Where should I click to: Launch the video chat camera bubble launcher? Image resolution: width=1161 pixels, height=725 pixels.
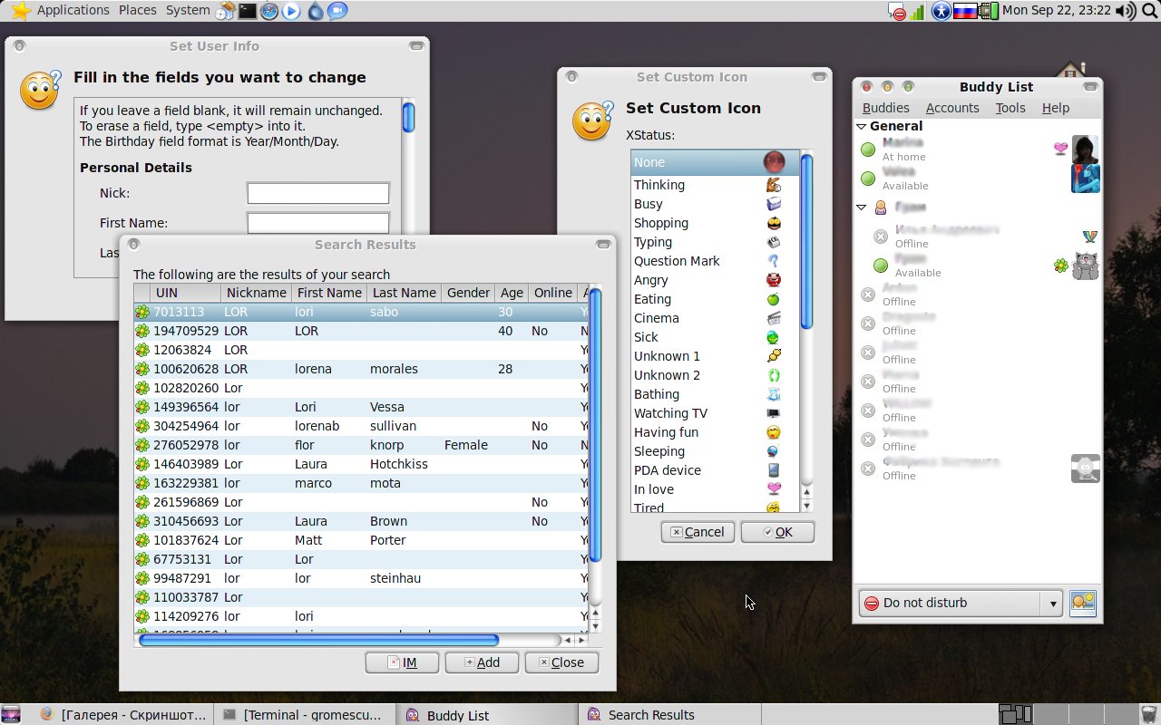pos(337,11)
